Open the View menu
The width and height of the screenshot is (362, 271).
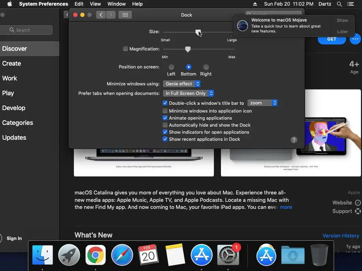pos(95,4)
